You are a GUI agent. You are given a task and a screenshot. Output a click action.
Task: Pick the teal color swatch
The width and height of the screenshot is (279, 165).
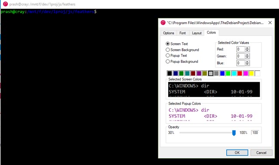pyautogui.click(x=187, y=73)
